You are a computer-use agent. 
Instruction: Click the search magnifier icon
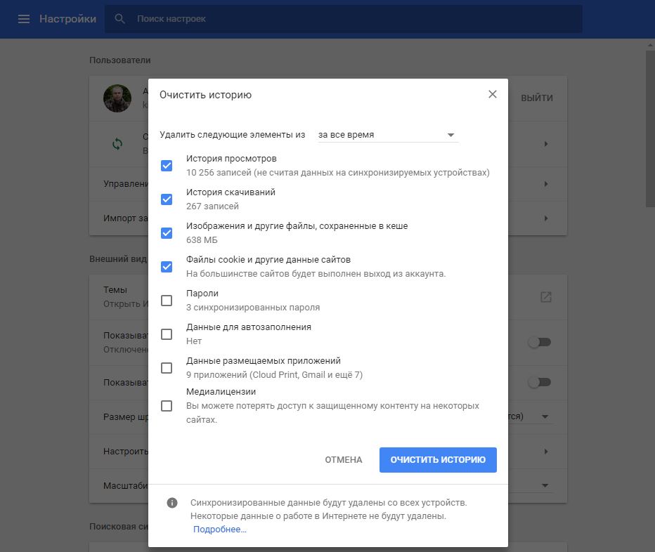point(120,19)
